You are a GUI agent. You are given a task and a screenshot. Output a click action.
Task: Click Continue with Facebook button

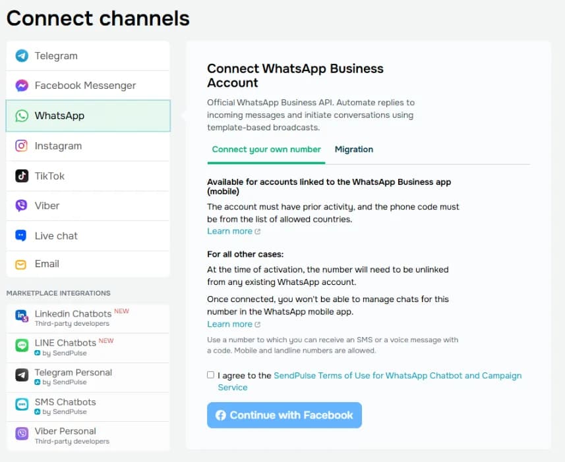tap(284, 415)
